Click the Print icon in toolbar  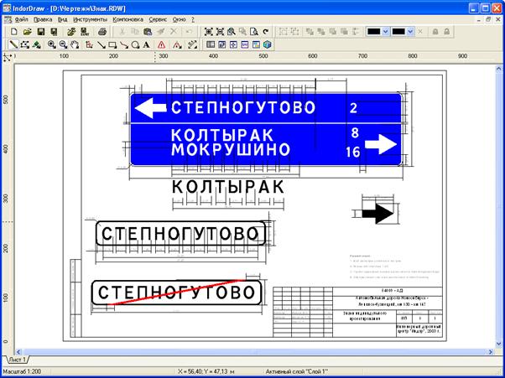102,31
